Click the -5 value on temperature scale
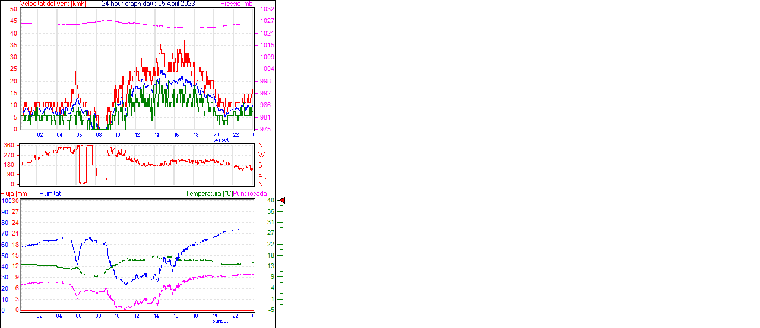This screenshot has width=760, height=328. 270,310
